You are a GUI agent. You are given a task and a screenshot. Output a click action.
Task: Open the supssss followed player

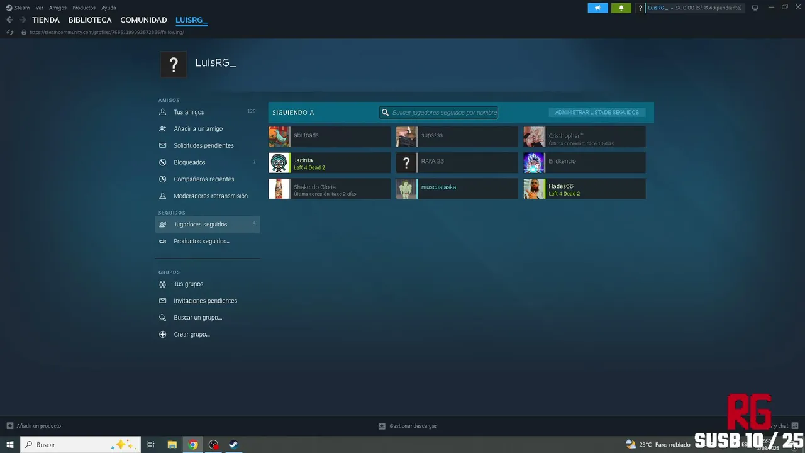click(457, 137)
